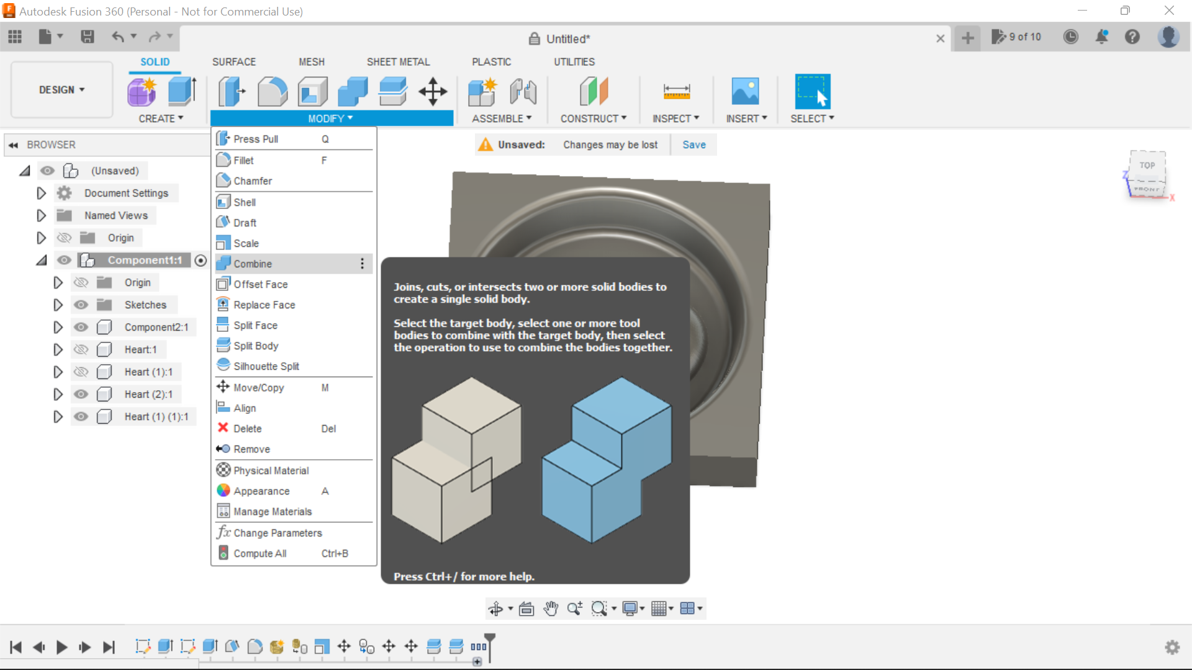This screenshot has width=1192, height=670.
Task: Expand the Named Views entry in the browser
Action: (41, 215)
